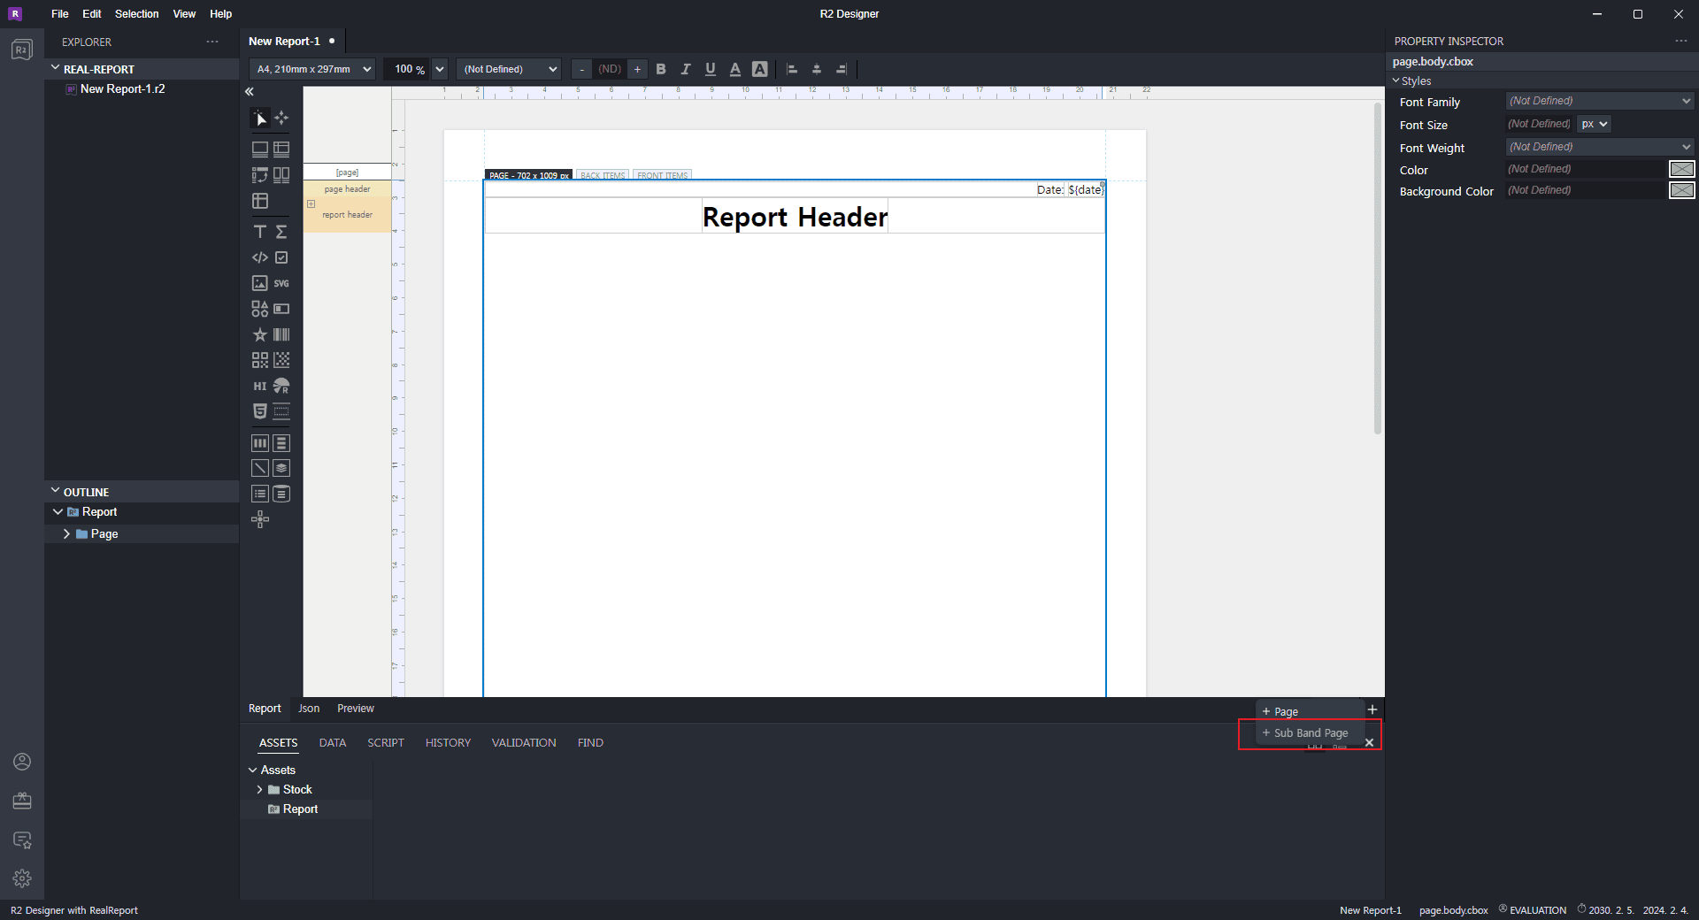1699x920 pixels.
Task: Insert an Image item
Action: pos(260,283)
